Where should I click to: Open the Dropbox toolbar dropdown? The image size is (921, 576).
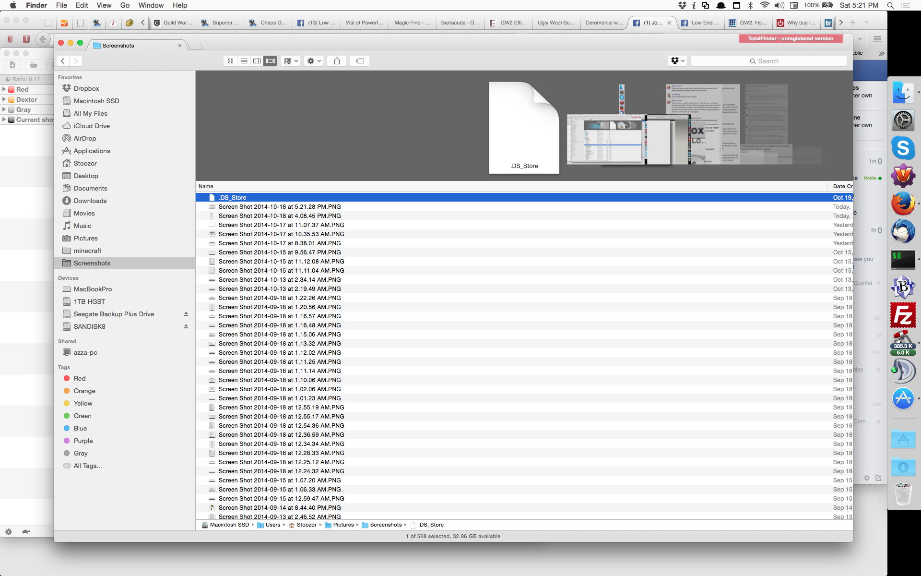(677, 61)
